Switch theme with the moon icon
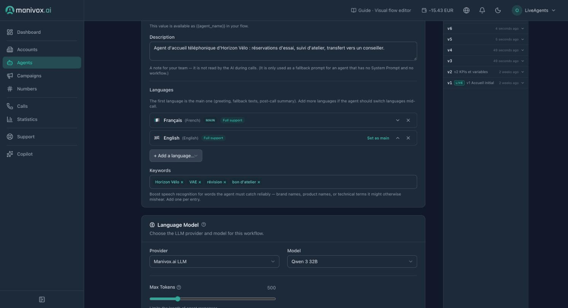The width and height of the screenshot is (568, 308). [x=498, y=10]
